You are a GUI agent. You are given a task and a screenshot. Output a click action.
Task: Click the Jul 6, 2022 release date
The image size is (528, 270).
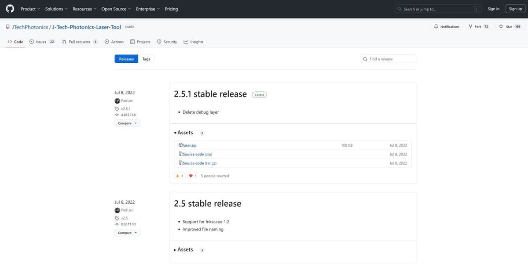tap(125, 202)
